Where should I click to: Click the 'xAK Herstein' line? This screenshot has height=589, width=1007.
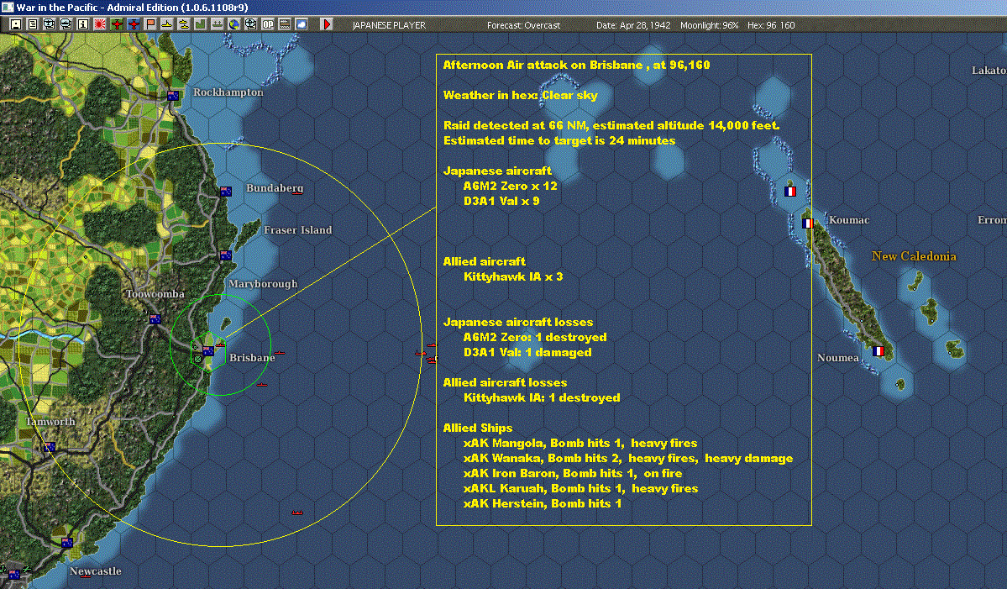tap(542, 503)
